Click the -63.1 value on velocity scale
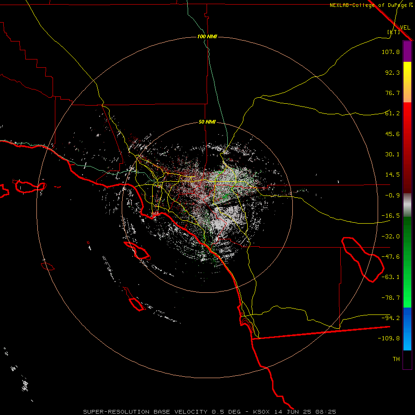 [x=391, y=277]
